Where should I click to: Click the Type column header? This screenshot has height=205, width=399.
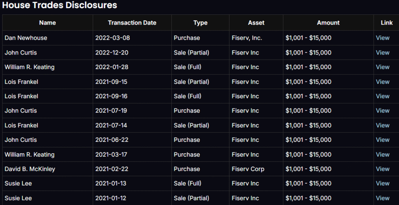[200, 23]
